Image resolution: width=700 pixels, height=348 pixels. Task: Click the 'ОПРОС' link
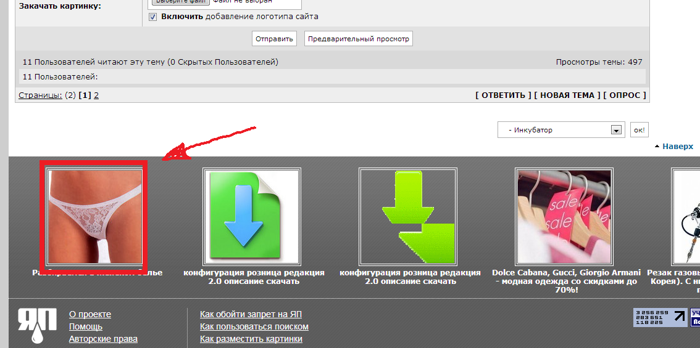pos(625,95)
